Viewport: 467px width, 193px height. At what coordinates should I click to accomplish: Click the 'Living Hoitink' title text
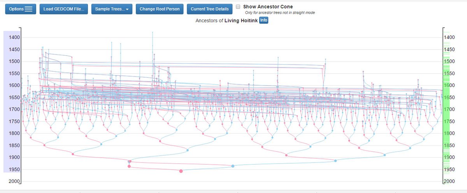coord(241,21)
